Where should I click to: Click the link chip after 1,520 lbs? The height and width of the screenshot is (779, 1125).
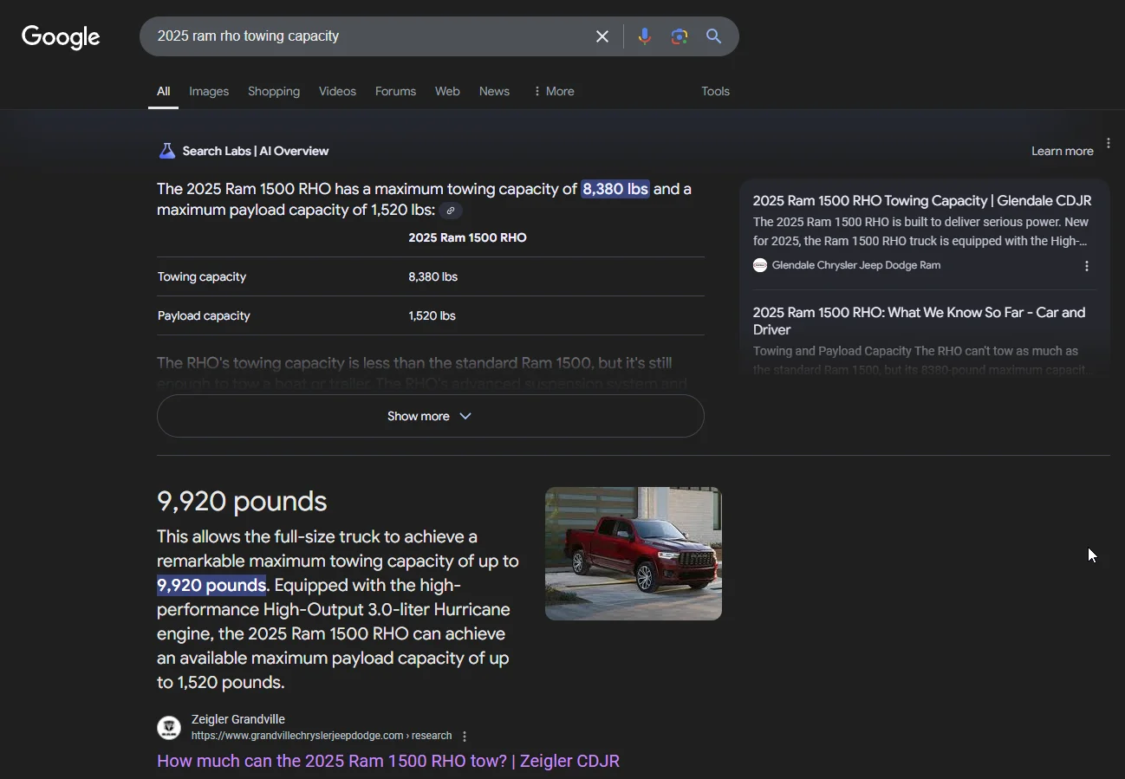451,211
